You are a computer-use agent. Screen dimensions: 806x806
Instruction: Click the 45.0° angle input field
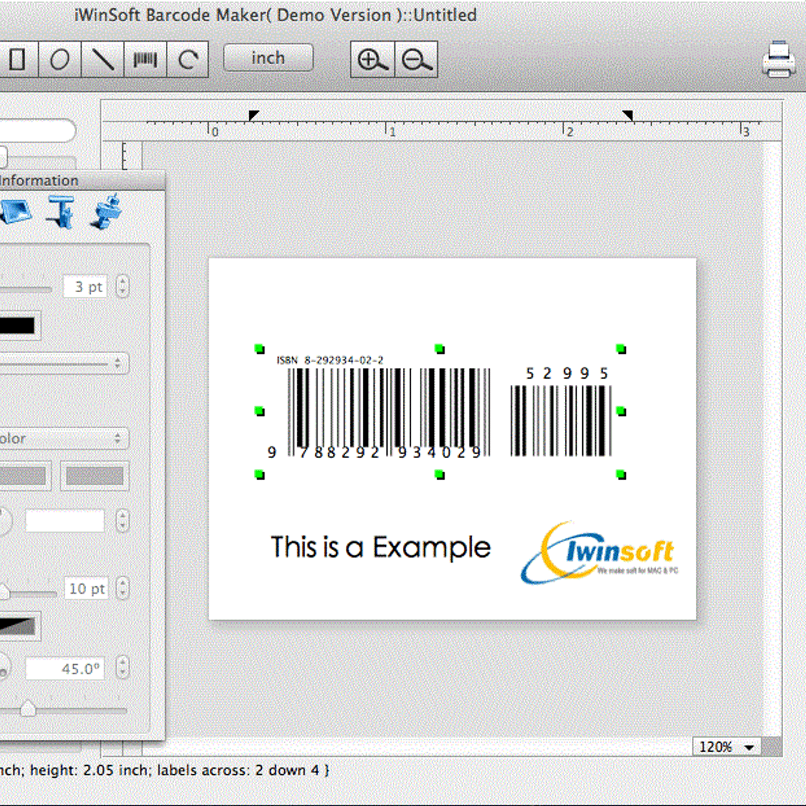pyautogui.click(x=65, y=669)
